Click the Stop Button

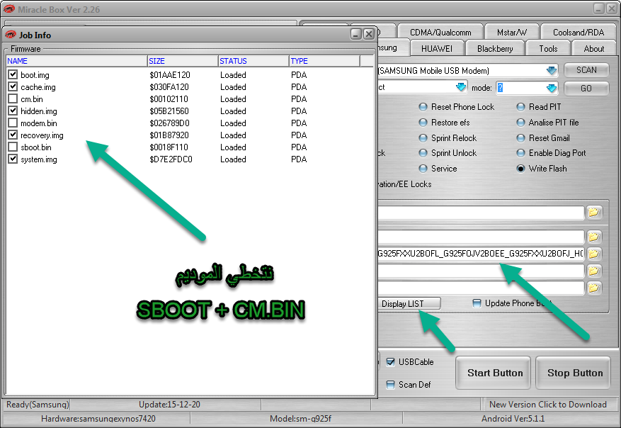click(x=573, y=373)
